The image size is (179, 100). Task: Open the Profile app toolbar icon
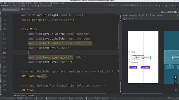[x=156, y=6]
